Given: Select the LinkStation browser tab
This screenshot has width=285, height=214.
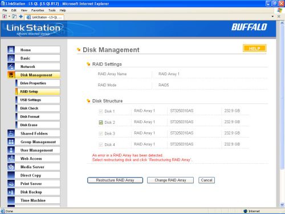Looking at the screenshot, I should click(x=44, y=17).
